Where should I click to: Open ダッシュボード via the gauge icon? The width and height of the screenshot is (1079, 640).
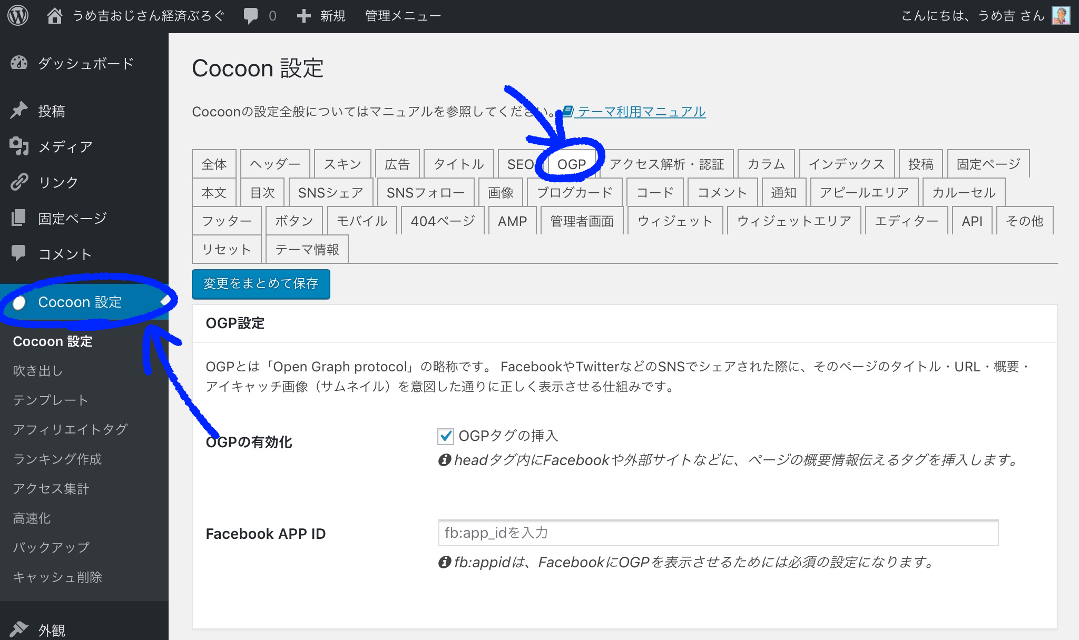[19, 63]
